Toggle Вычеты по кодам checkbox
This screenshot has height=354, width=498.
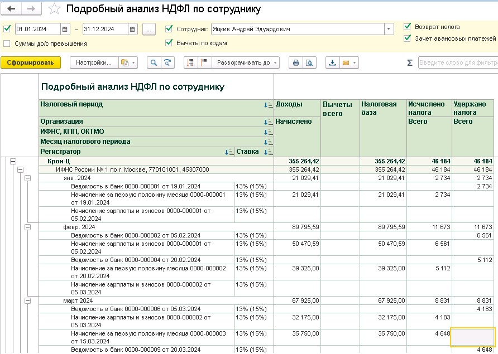coord(169,43)
